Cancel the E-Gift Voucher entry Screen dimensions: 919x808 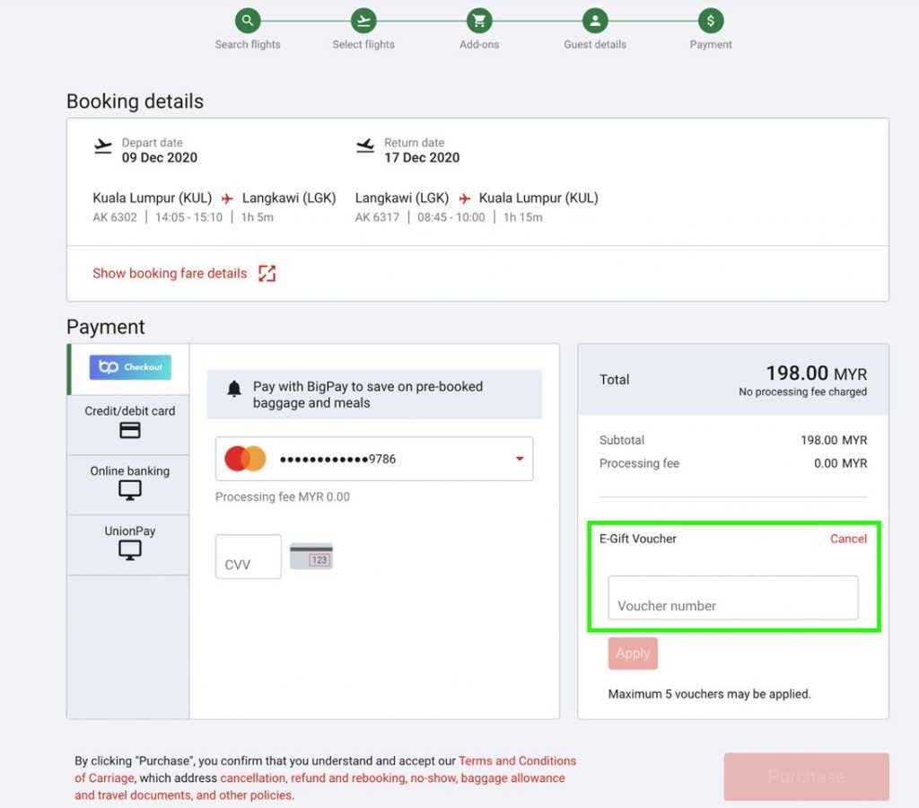[x=848, y=539]
